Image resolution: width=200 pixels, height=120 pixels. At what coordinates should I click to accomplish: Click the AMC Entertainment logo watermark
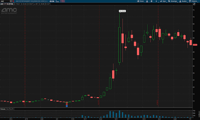coord(9,11)
